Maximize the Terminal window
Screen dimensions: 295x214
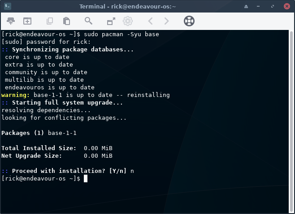(273, 6)
